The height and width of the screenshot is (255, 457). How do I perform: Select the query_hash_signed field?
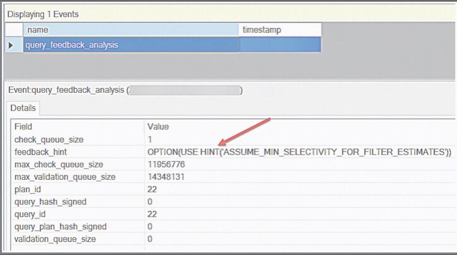pyautogui.click(x=50, y=202)
